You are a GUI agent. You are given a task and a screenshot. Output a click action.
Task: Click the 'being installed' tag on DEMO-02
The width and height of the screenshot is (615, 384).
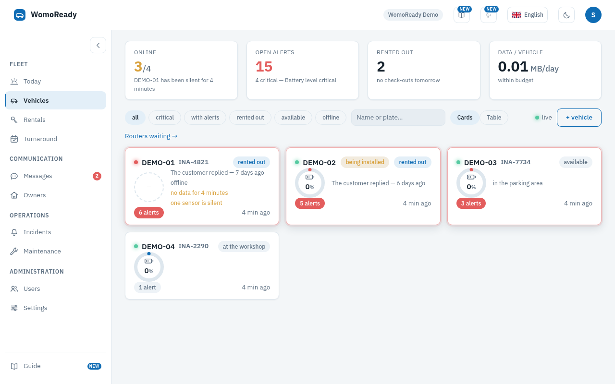pyautogui.click(x=365, y=162)
